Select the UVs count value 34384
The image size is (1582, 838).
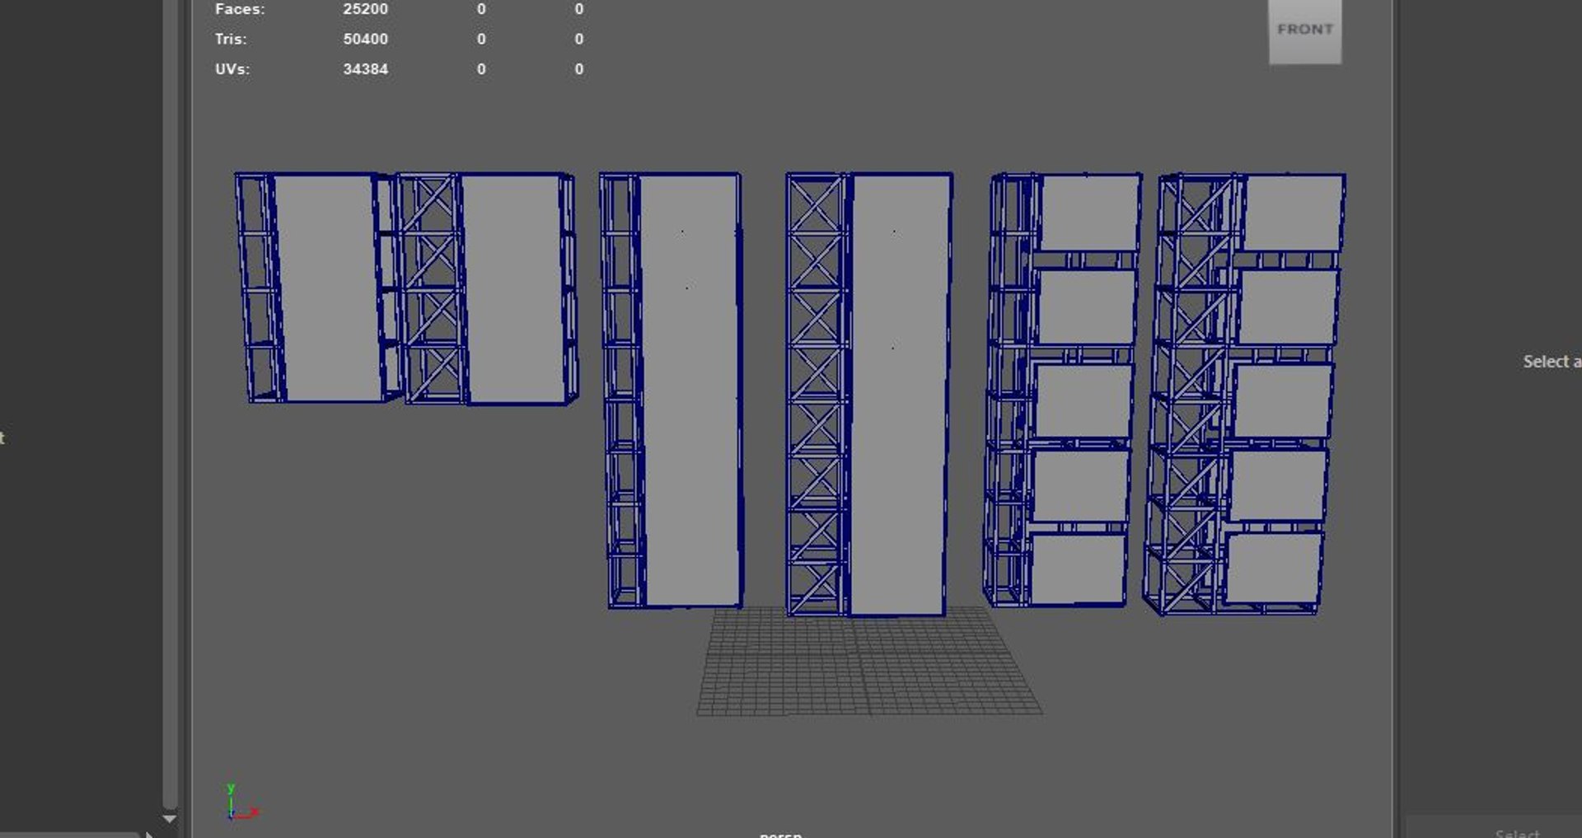365,69
